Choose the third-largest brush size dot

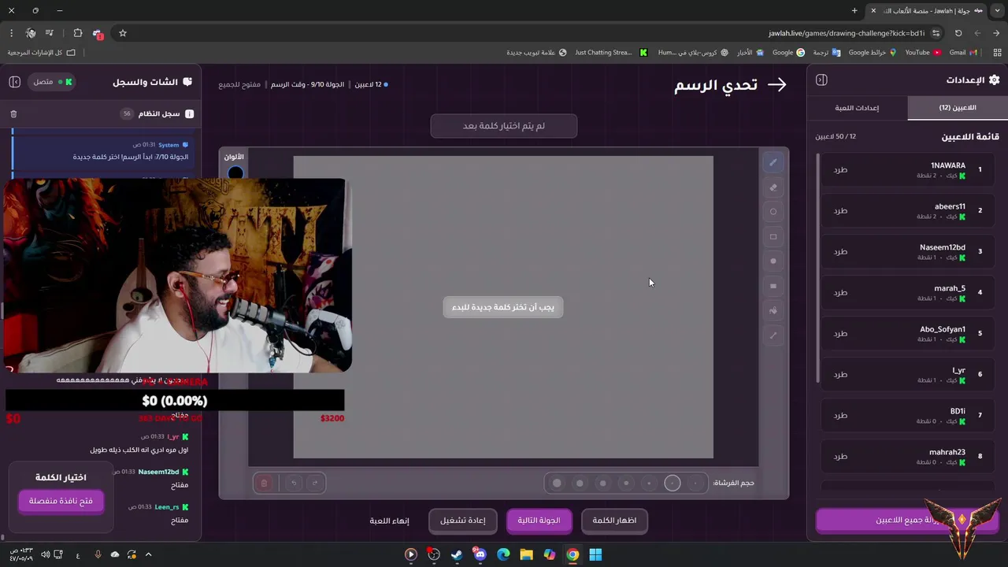(x=603, y=483)
